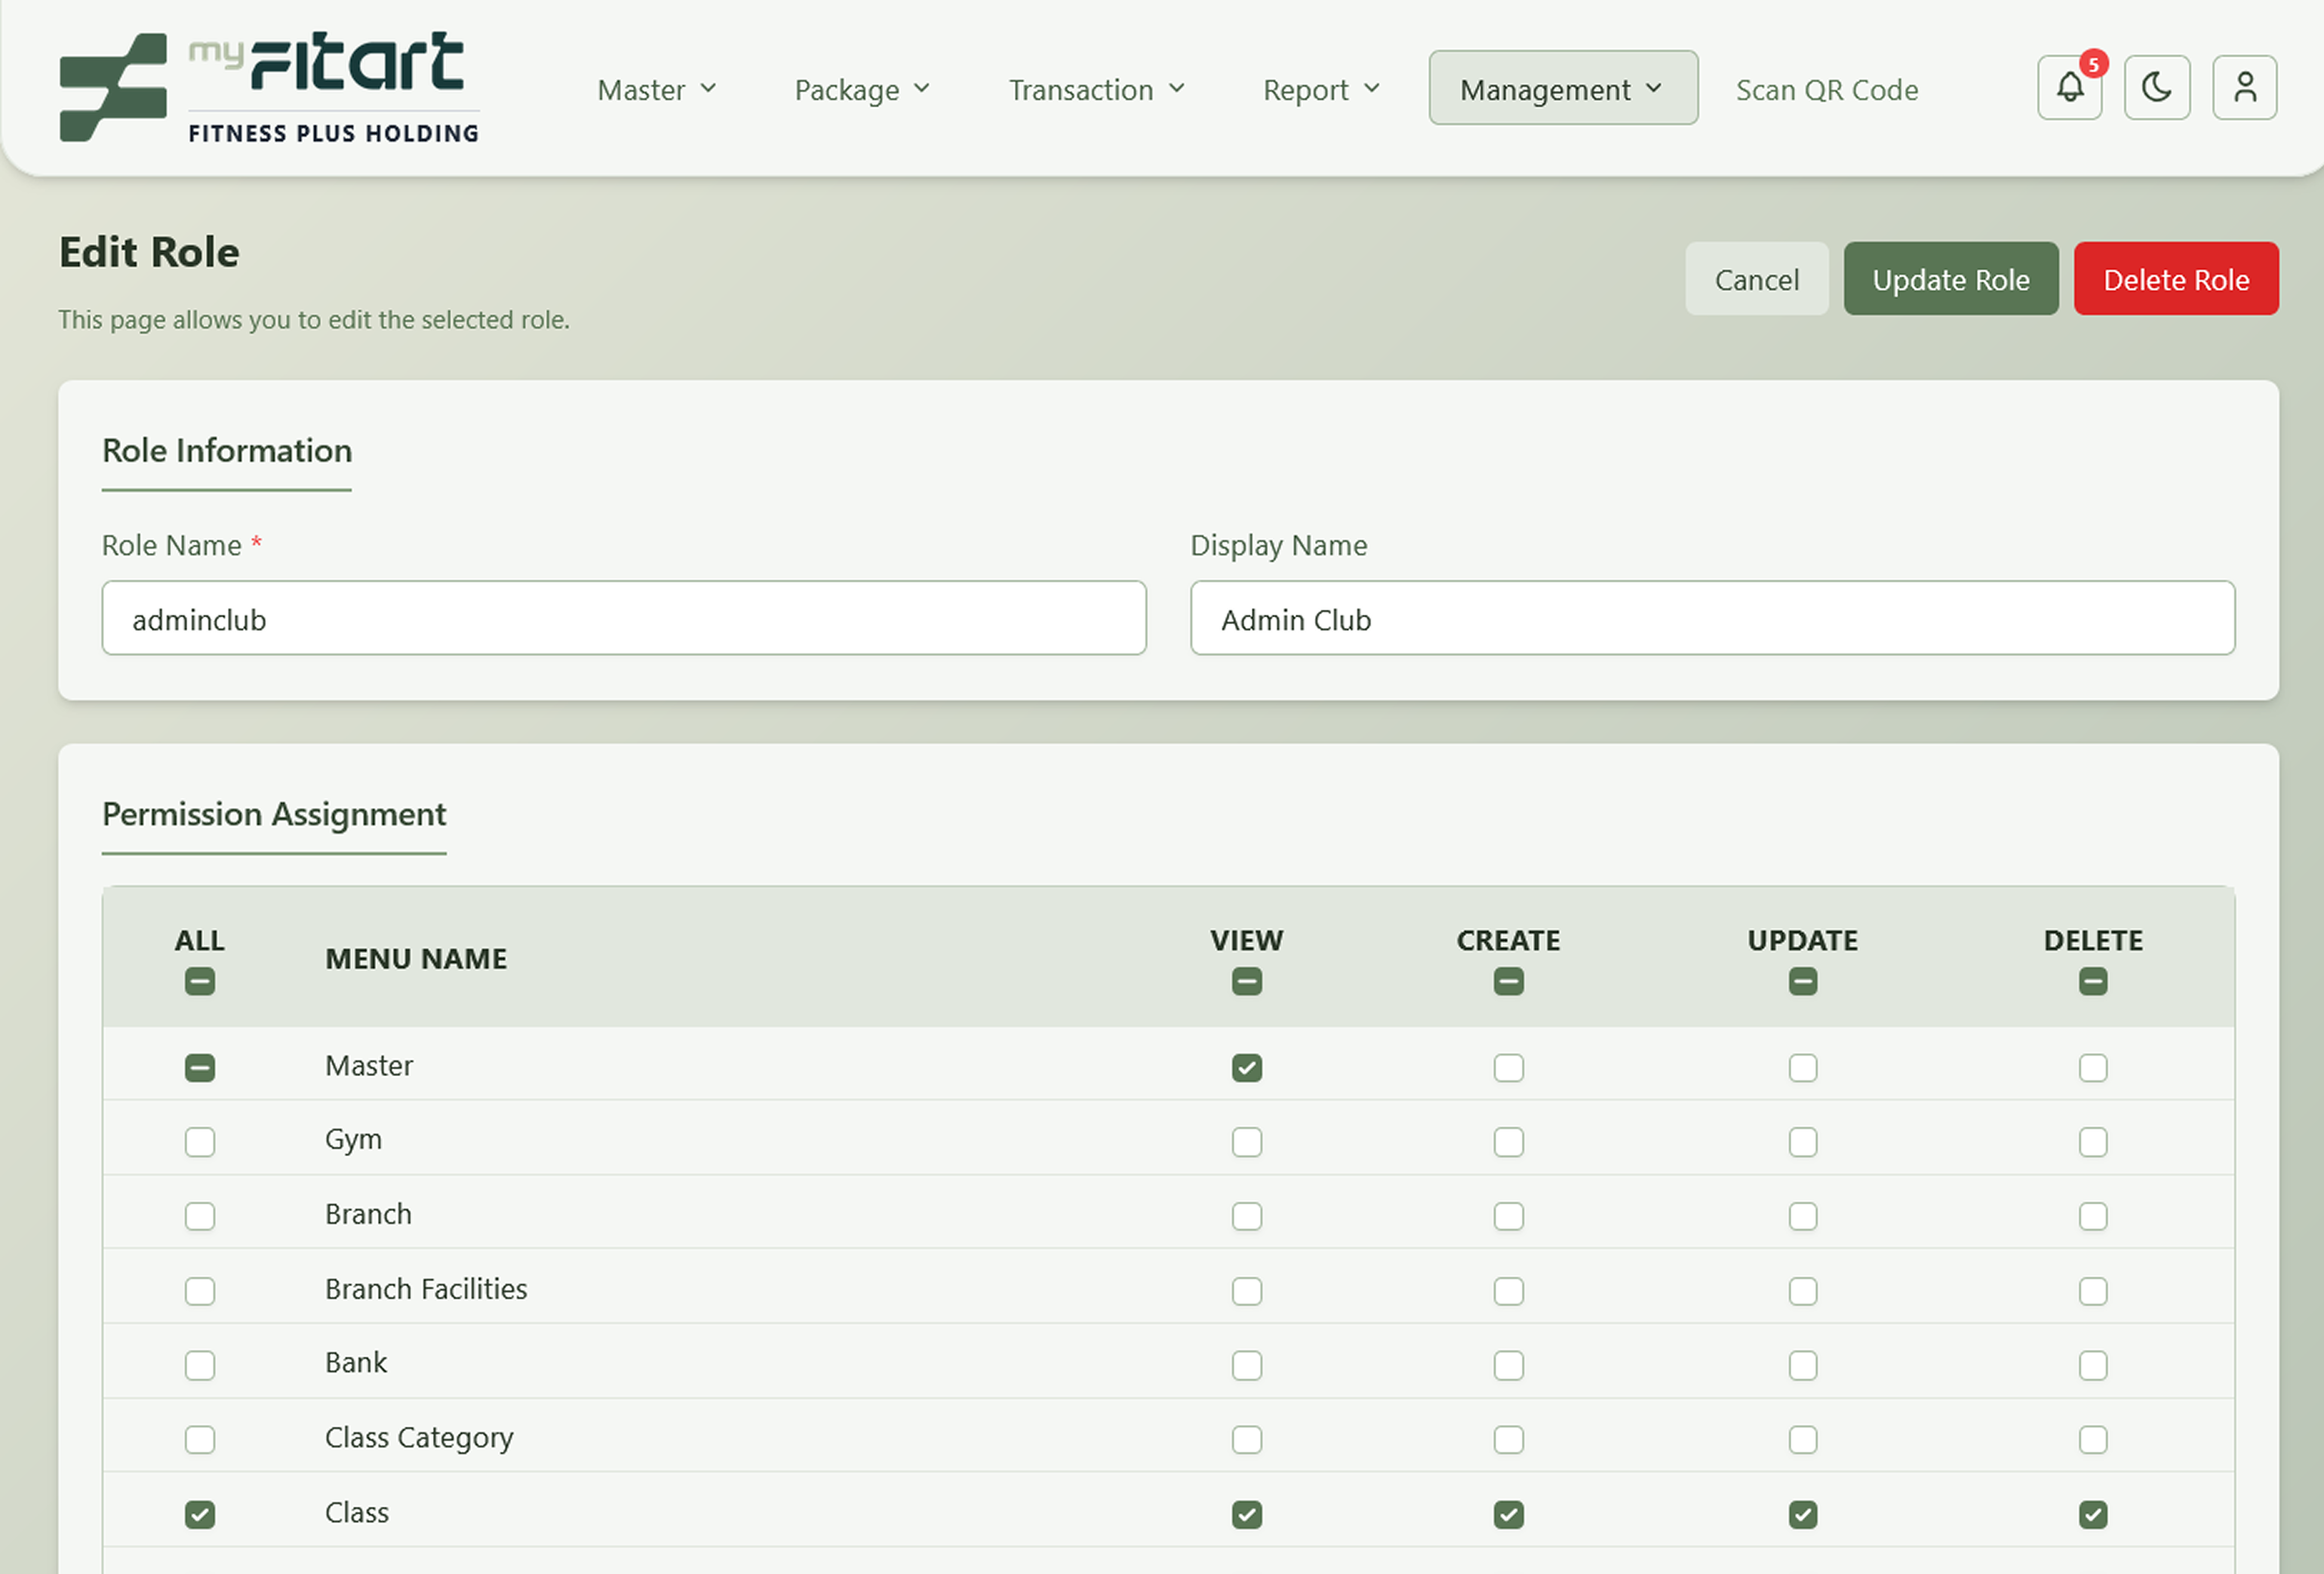The height and width of the screenshot is (1574, 2324).
Task: Click the Branch Facilities row label
Action: coord(425,1288)
